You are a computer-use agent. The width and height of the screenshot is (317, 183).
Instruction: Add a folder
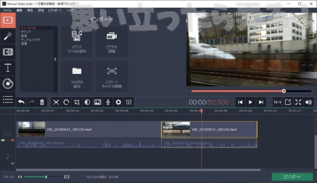tap(76, 77)
